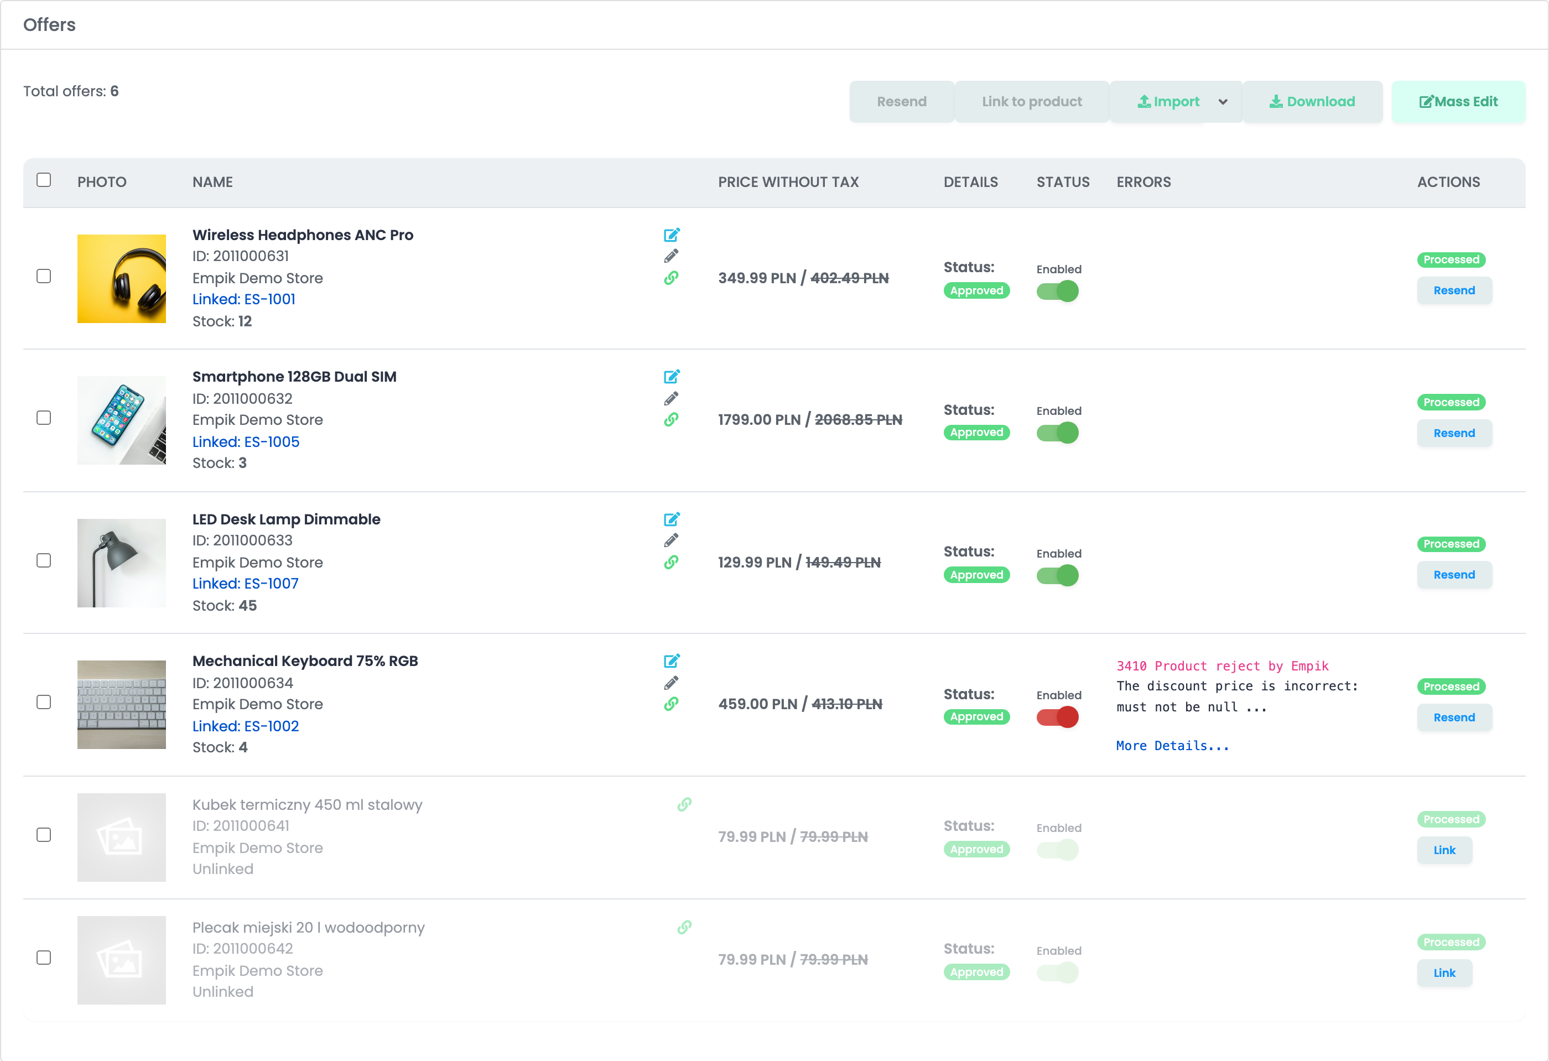Open Mass Edit
The width and height of the screenshot is (1549, 1061).
pyautogui.click(x=1458, y=102)
